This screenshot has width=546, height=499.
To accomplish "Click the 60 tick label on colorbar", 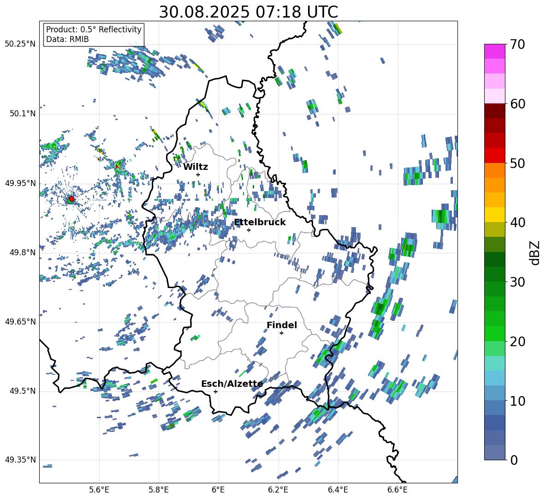I will pos(517,104).
